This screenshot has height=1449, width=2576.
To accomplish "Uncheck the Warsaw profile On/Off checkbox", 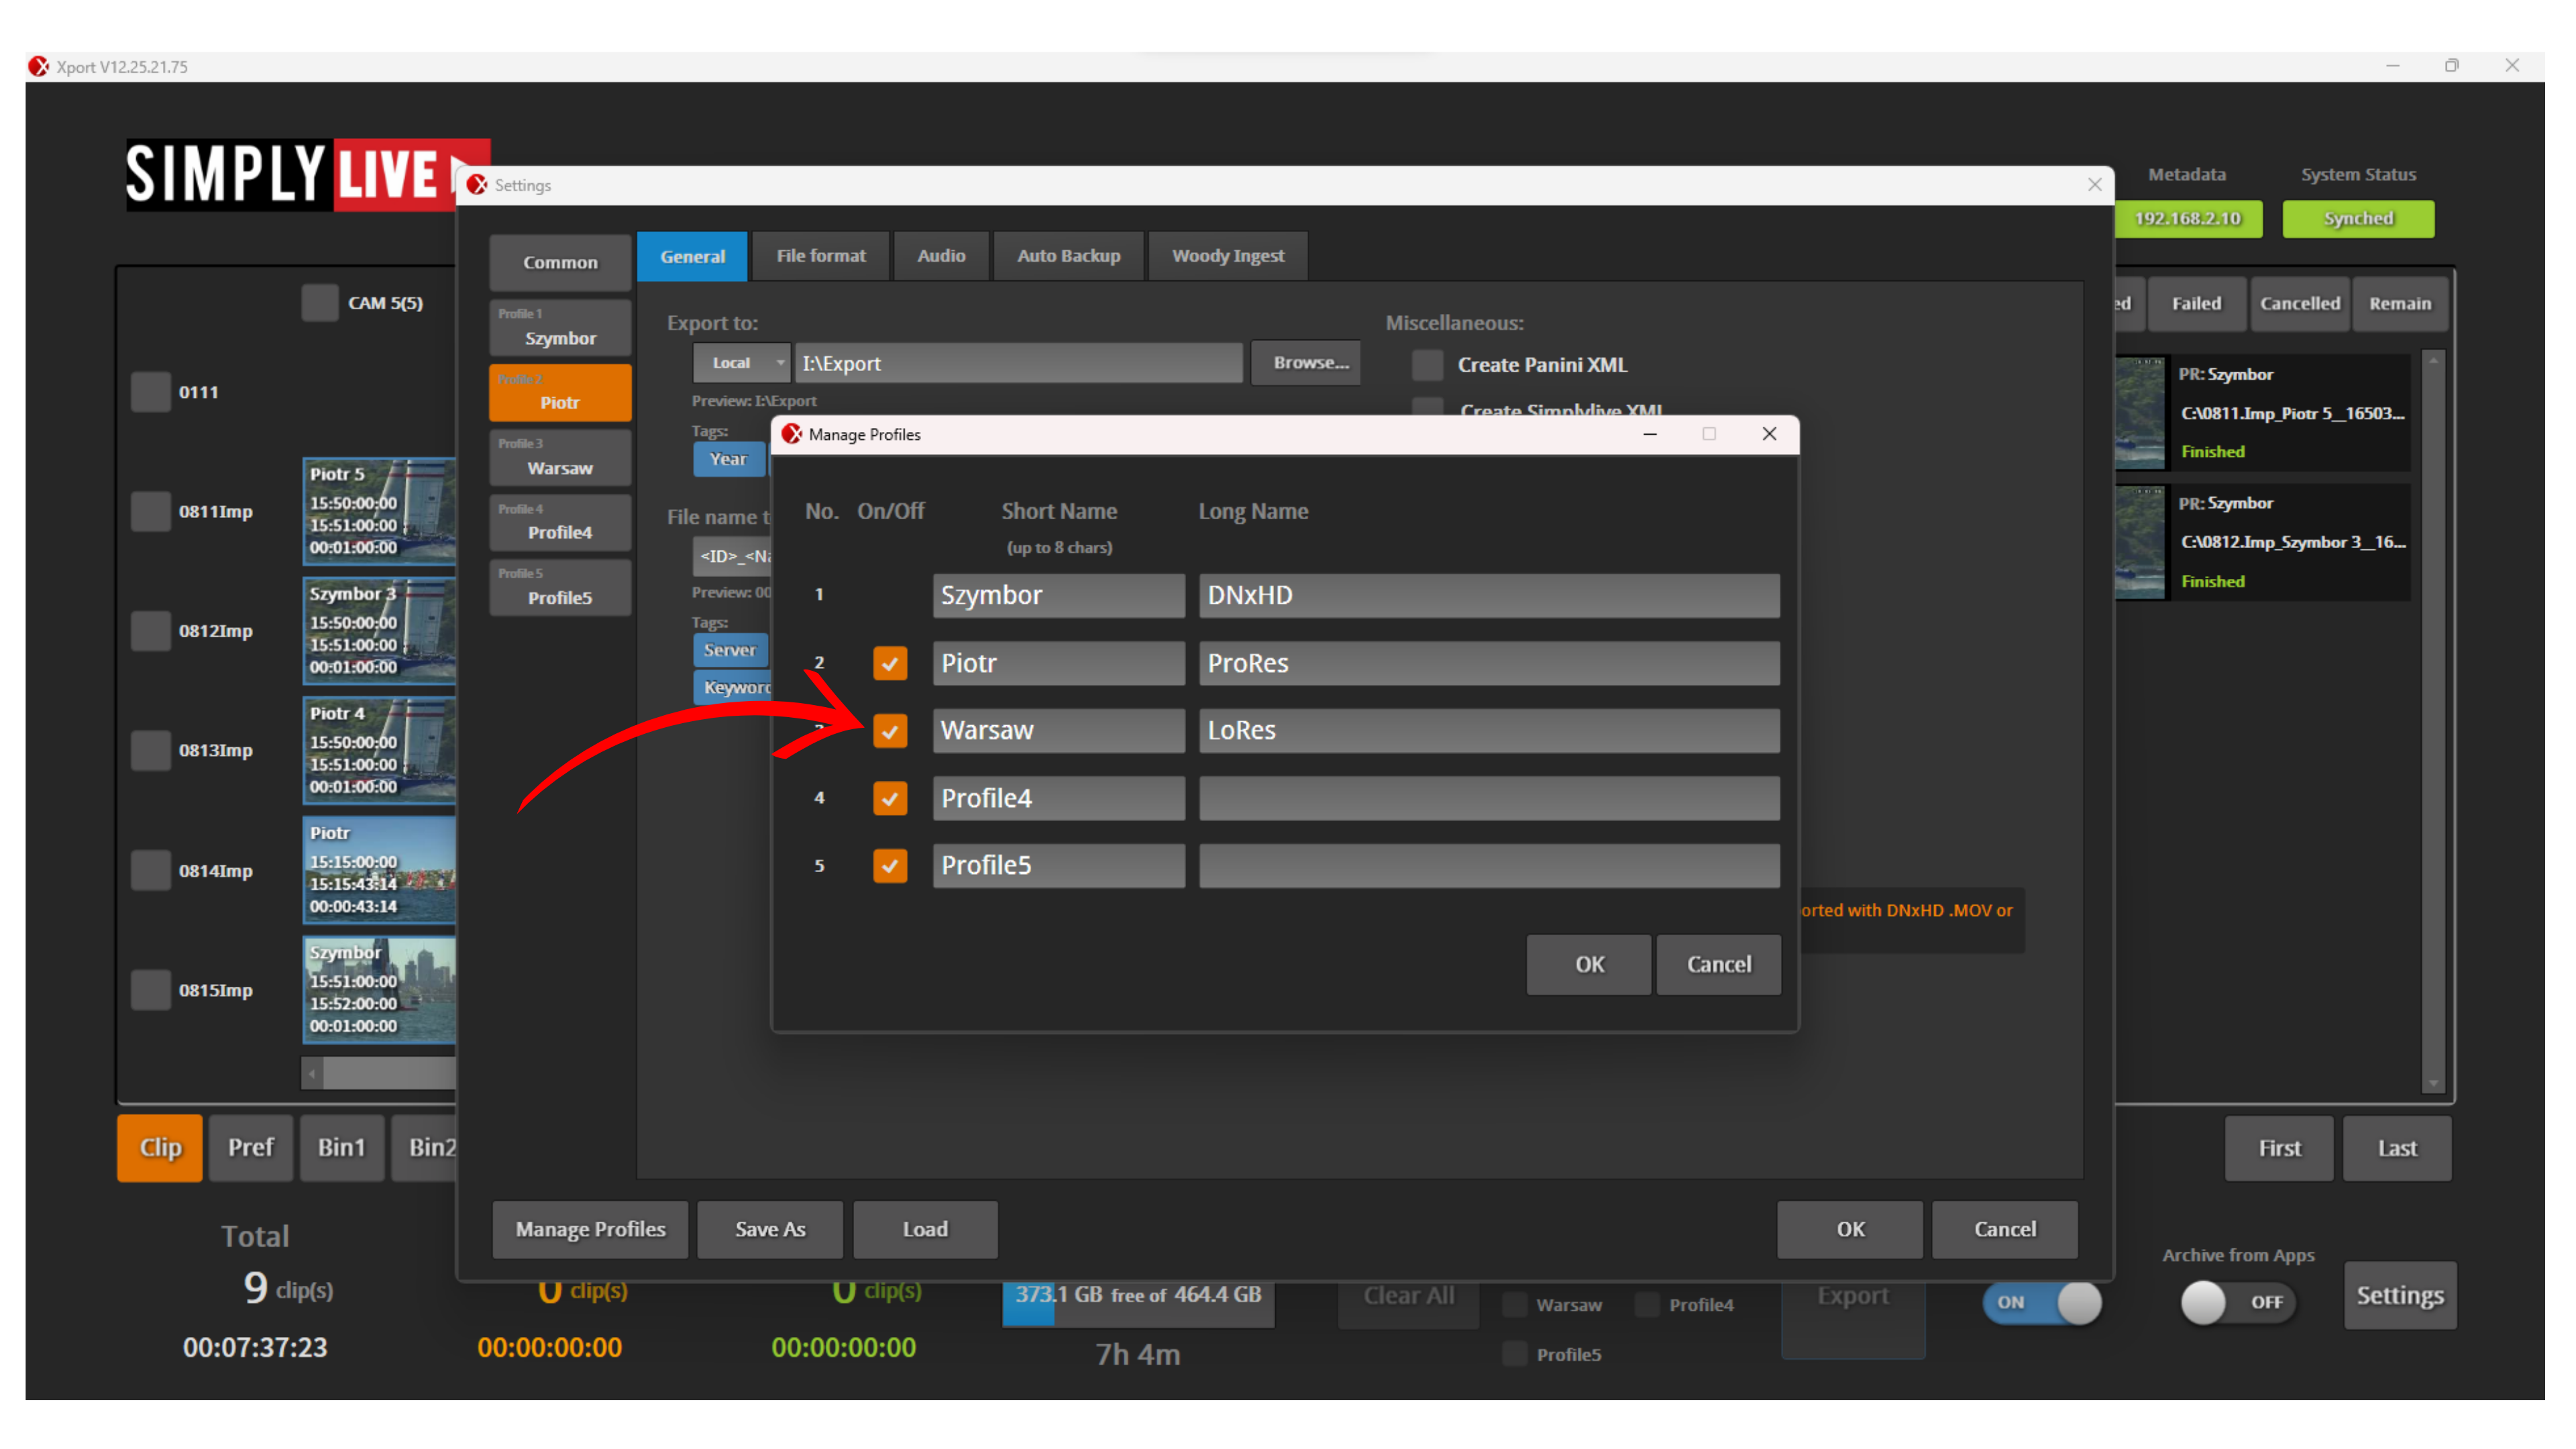I will (889, 730).
